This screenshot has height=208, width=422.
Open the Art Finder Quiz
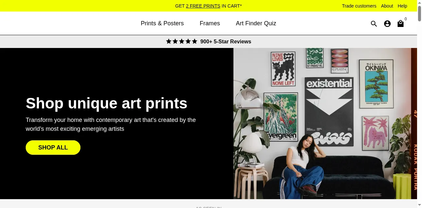(x=256, y=23)
